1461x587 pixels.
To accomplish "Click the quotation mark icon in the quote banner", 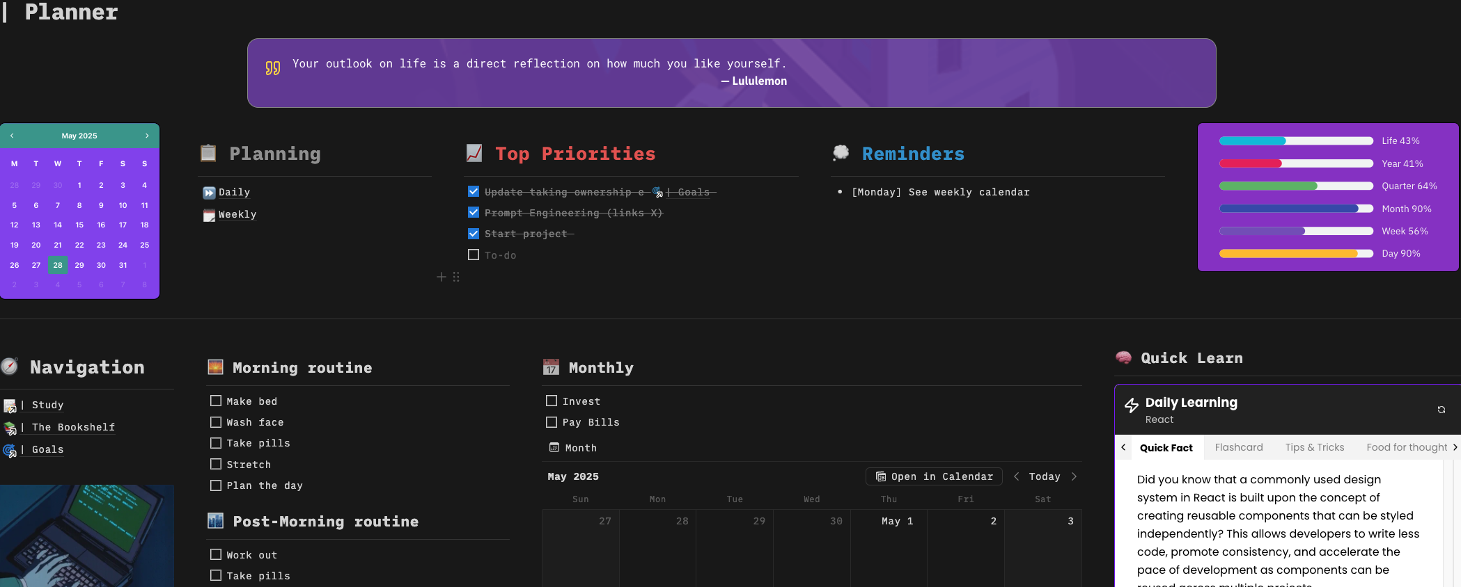I will (x=273, y=67).
